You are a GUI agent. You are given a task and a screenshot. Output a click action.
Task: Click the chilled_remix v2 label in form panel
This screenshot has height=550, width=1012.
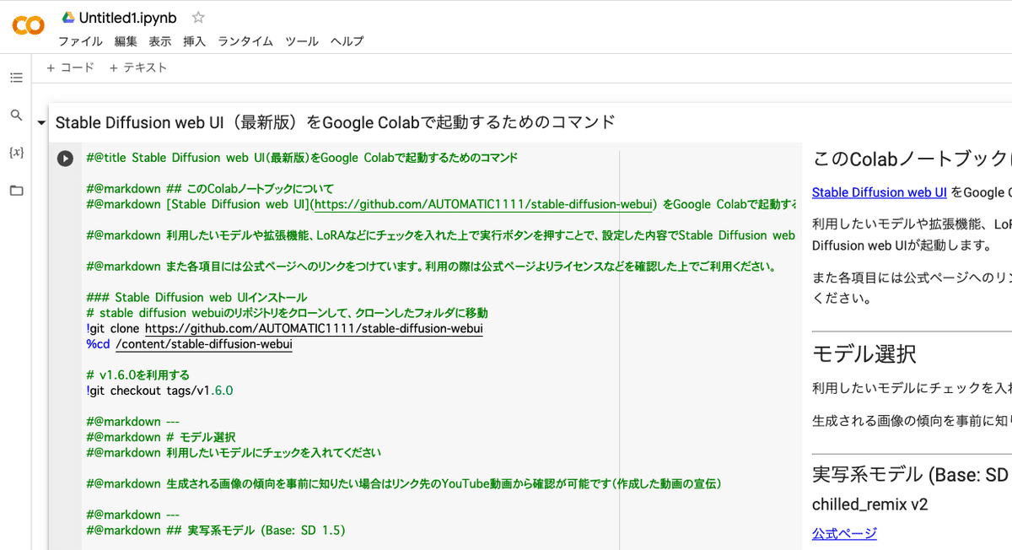(x=870, y=504)
